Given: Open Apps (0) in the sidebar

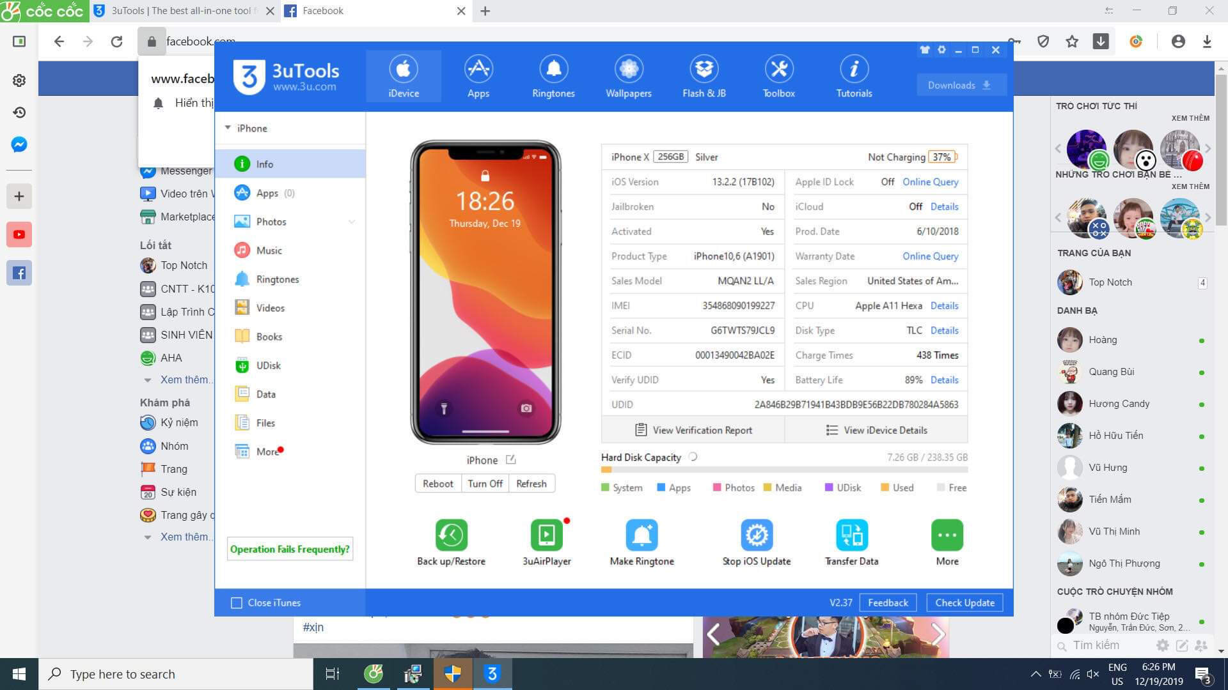Looking at the screenshot, I should (290, 193).
